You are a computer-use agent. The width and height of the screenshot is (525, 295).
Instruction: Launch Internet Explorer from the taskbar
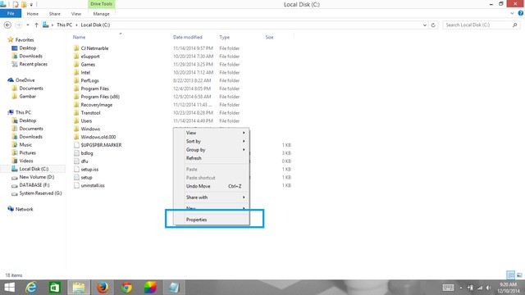[31, 288]
